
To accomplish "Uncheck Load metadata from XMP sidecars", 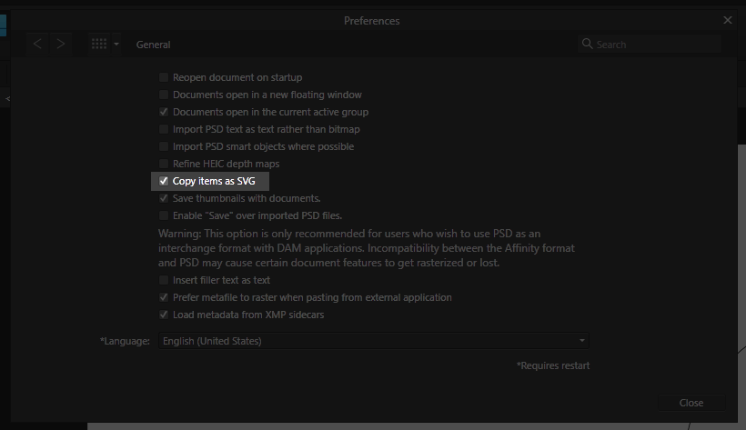I will coord(164,315).
